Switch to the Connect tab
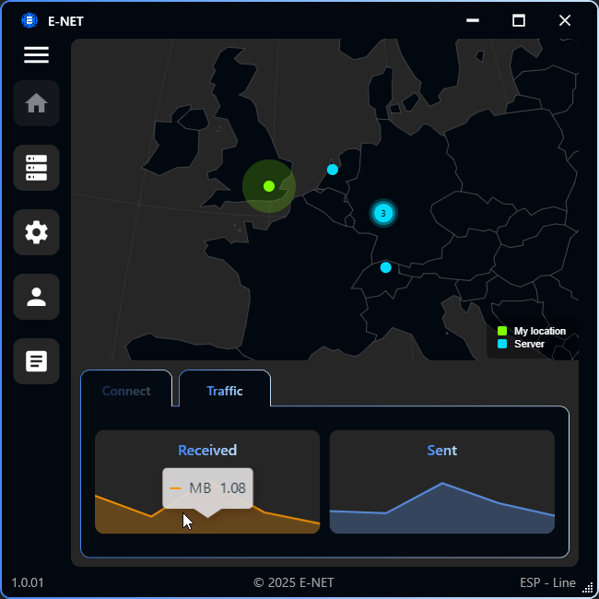Image resolution: width=599 pixels, height=599 pixels. 126,389
